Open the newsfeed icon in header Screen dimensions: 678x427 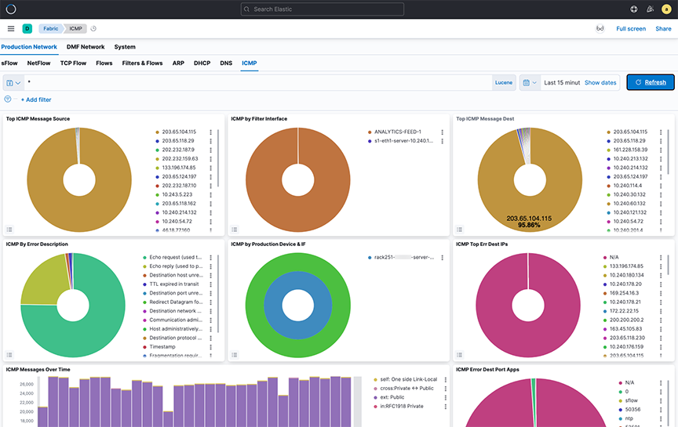point(650,9)
